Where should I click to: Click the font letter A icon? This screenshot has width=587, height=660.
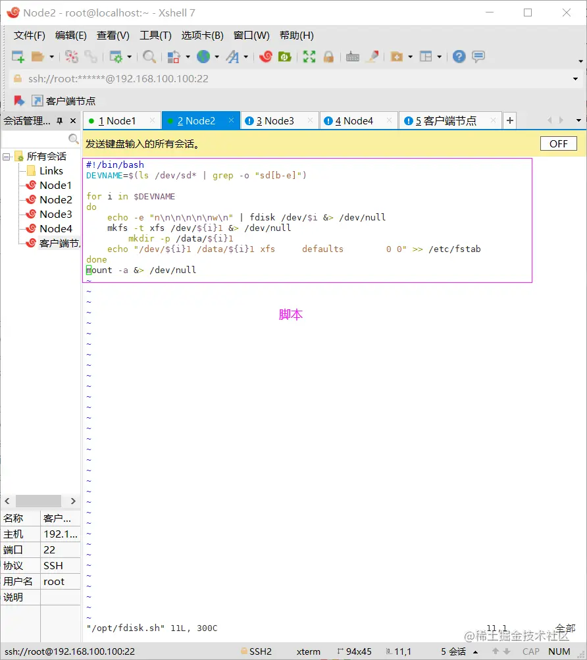point(232,57)
